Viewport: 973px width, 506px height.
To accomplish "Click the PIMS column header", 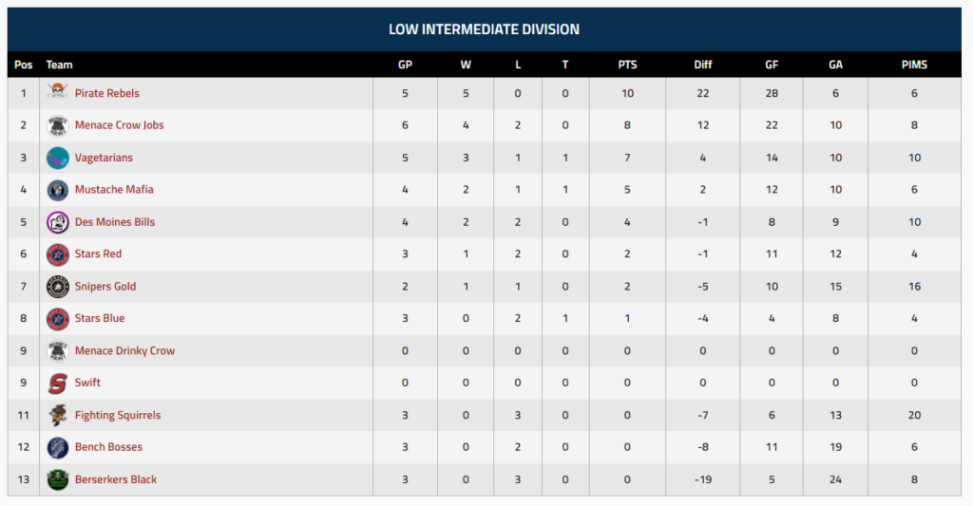I will coord(914,66).
